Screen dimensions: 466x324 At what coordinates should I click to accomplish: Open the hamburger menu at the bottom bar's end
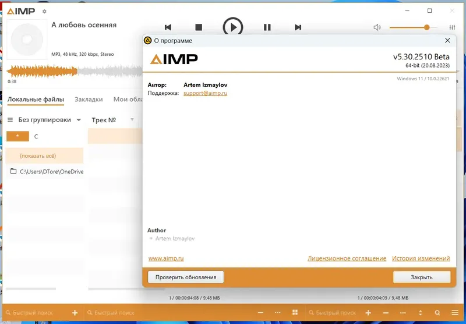pos(455,313)
